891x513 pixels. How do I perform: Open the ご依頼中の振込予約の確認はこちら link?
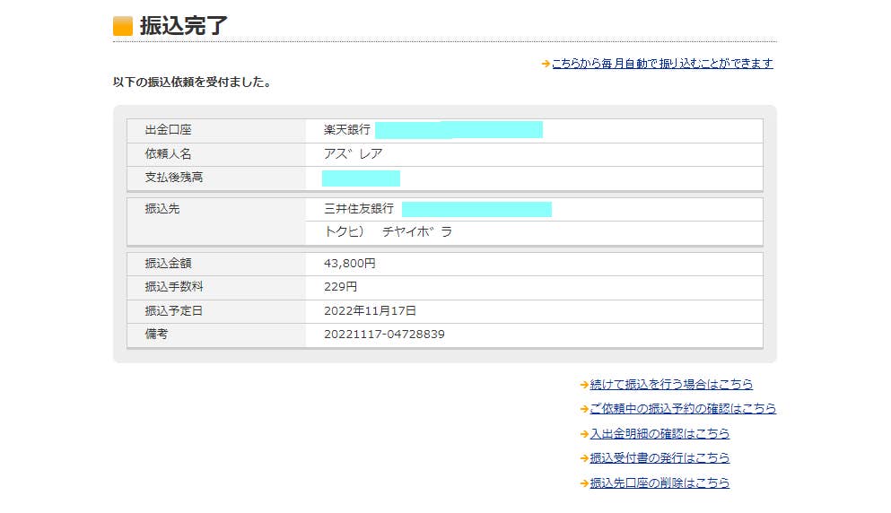pyautogui.click(x=683, y=409)
